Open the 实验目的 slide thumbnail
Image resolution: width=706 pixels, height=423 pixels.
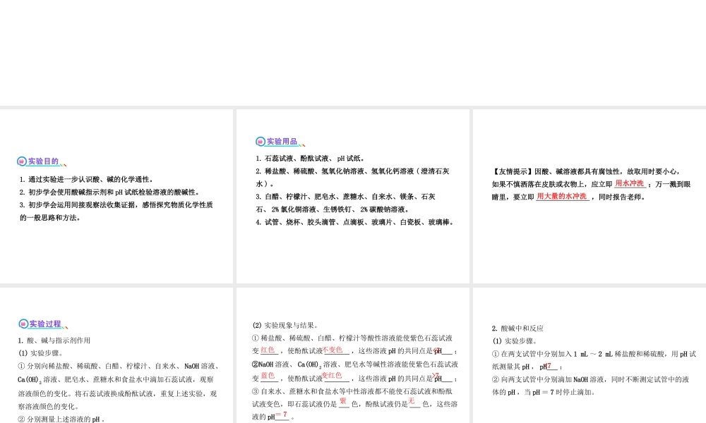[116, 196]
